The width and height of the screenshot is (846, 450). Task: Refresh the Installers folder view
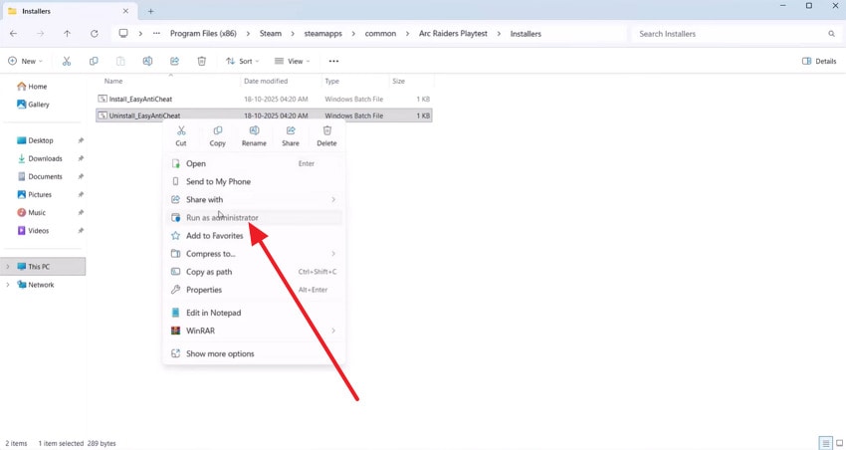pos(94,34)
